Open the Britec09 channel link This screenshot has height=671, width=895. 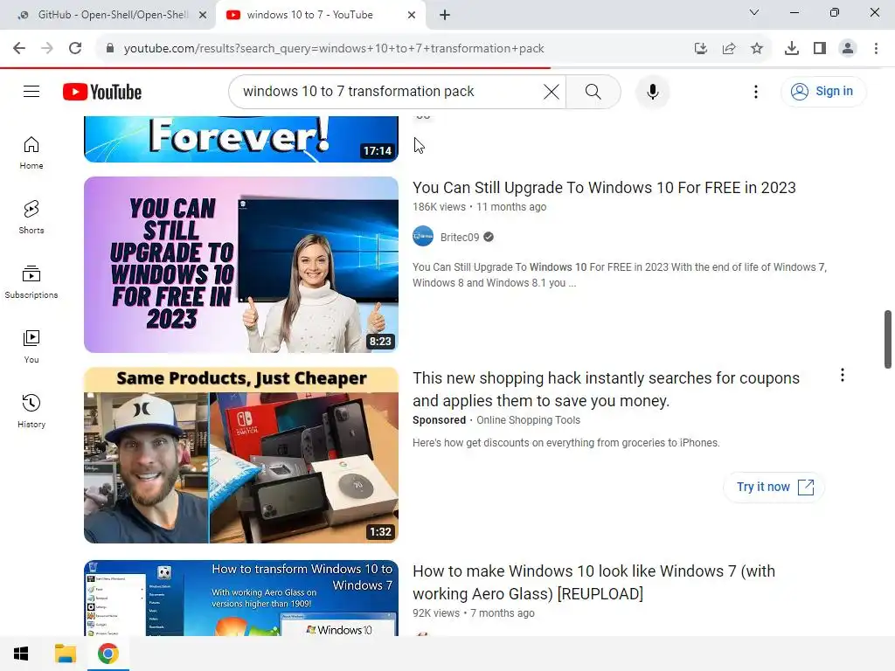tap(460, 238)
